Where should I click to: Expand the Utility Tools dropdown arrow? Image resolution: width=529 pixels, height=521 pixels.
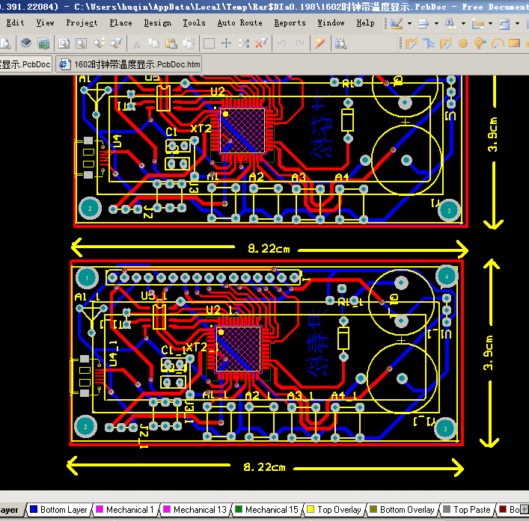click(409, 24)
